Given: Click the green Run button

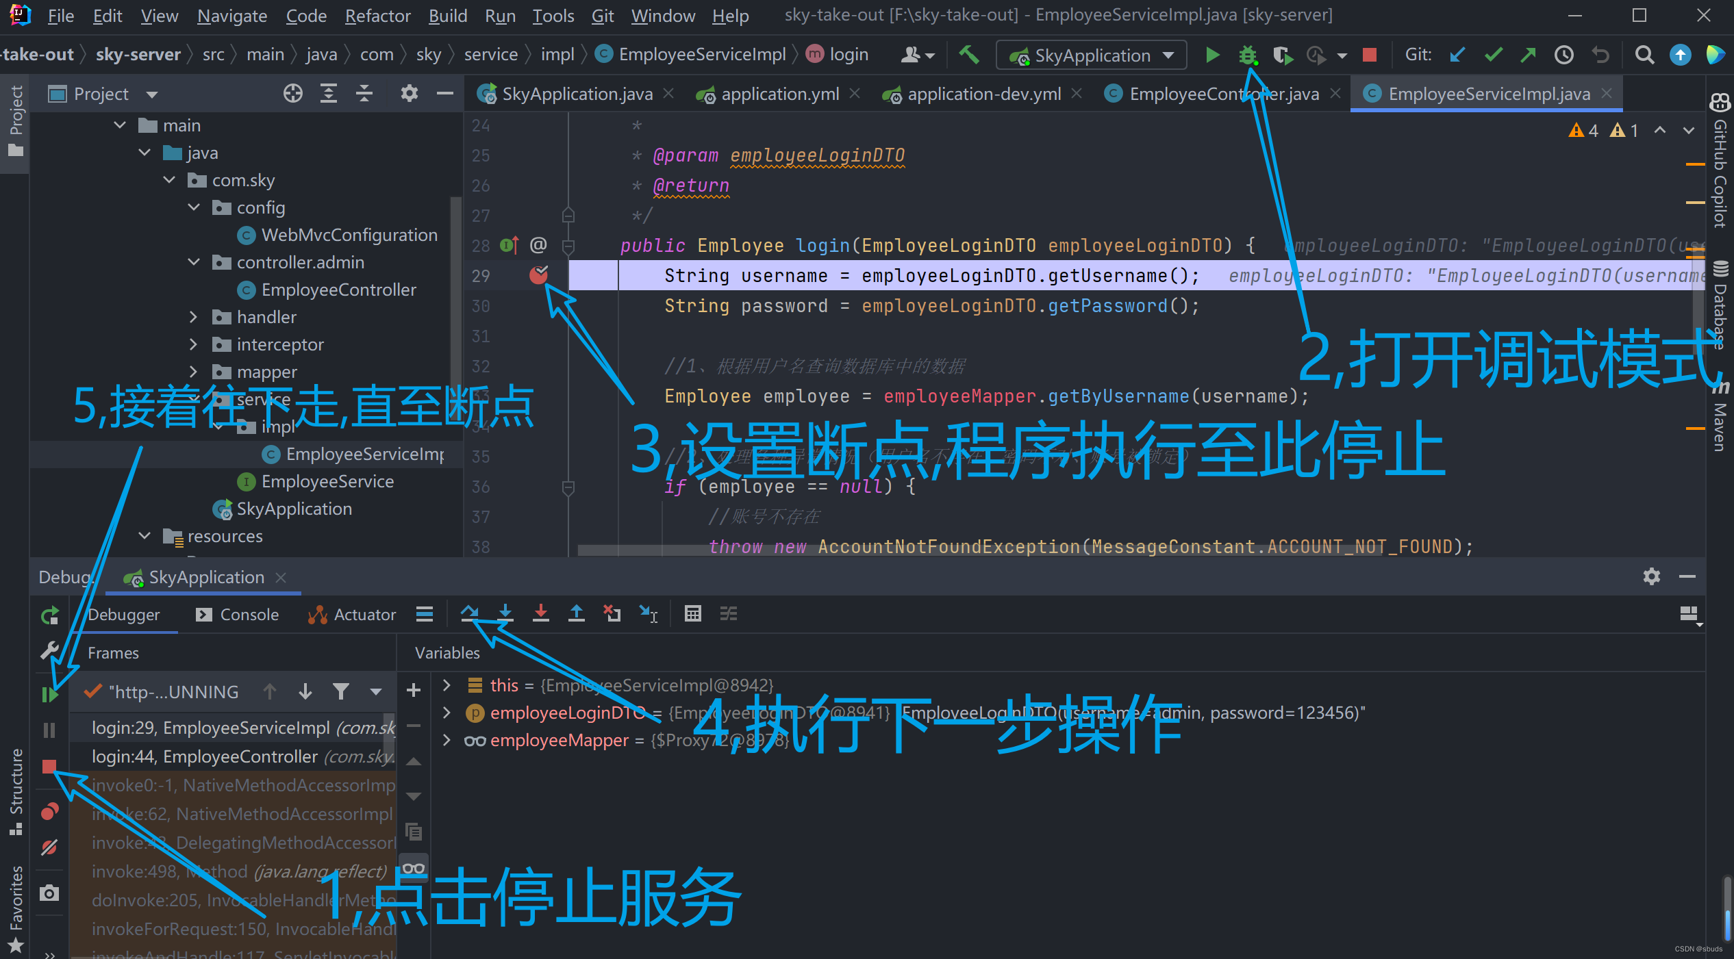Looking at the screenshot, I should point(1211,55).
